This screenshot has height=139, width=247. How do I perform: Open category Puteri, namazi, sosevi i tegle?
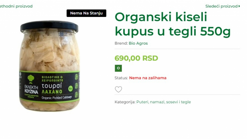[164, 102]
